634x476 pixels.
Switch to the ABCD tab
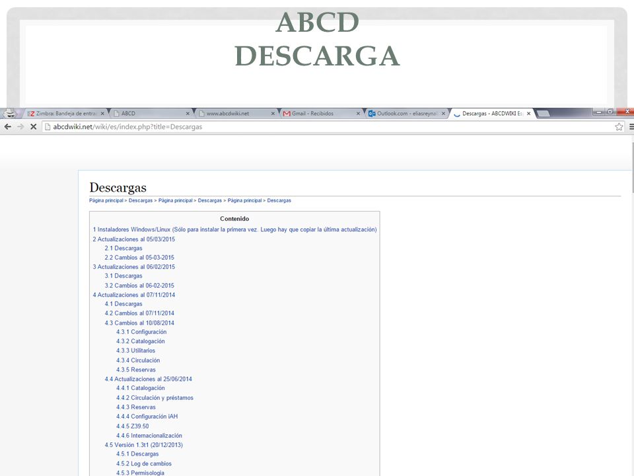pos(152,114)
